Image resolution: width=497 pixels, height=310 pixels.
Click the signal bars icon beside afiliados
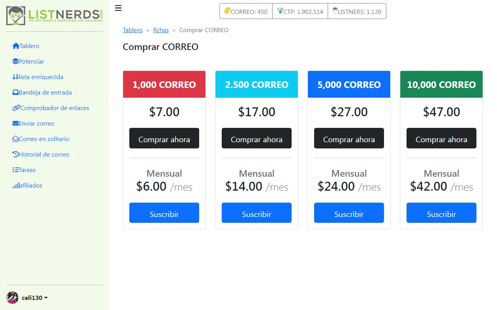pyautogui.click(x=16, y=185)
